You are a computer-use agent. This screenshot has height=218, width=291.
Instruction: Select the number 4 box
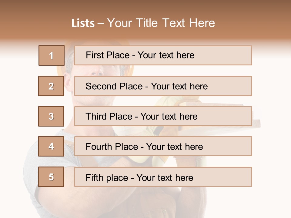51,146
